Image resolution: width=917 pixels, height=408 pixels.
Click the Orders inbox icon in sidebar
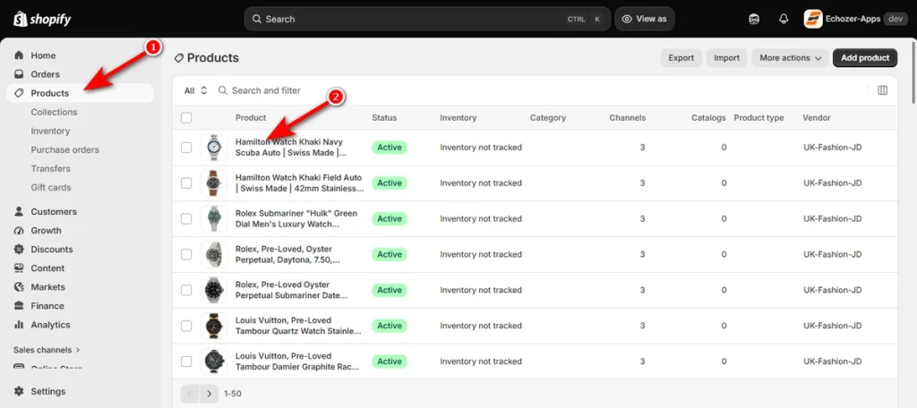pos(20,74)
